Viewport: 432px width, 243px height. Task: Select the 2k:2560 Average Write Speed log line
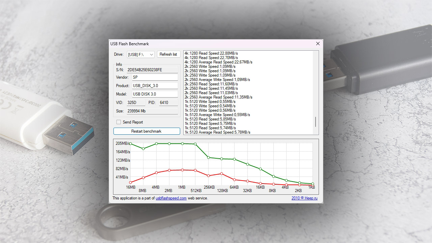(217, 80)
